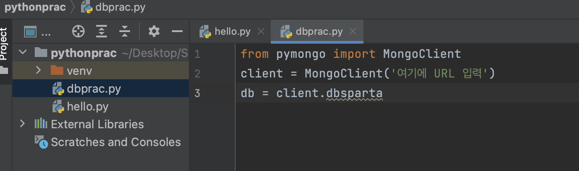Click the from keyword on line 1

click(x=255, y=54)
